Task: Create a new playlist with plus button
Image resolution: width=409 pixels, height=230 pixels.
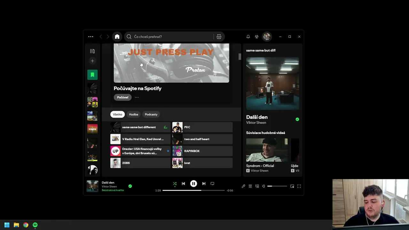Action: [x=92, y=61]
